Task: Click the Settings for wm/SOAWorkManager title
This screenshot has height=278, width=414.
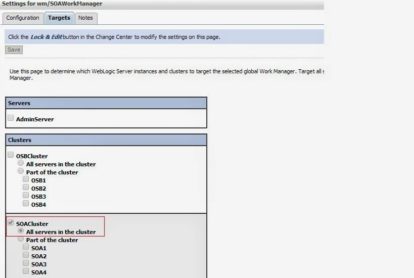Action: click(x=52, y=4)
